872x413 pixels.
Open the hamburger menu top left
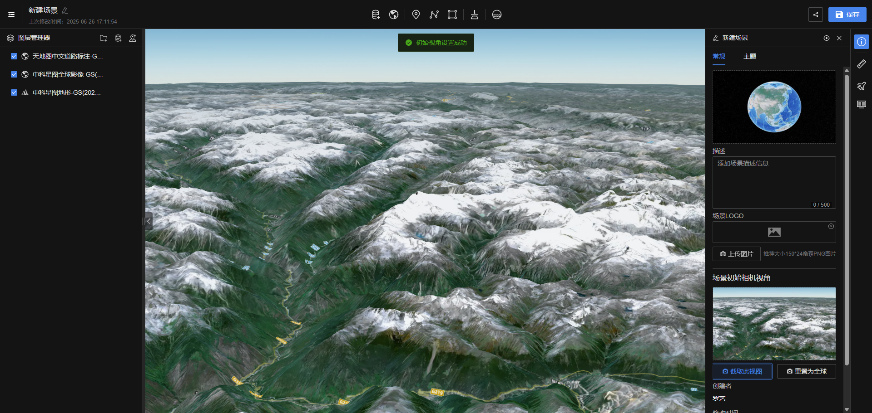(11, 14)
